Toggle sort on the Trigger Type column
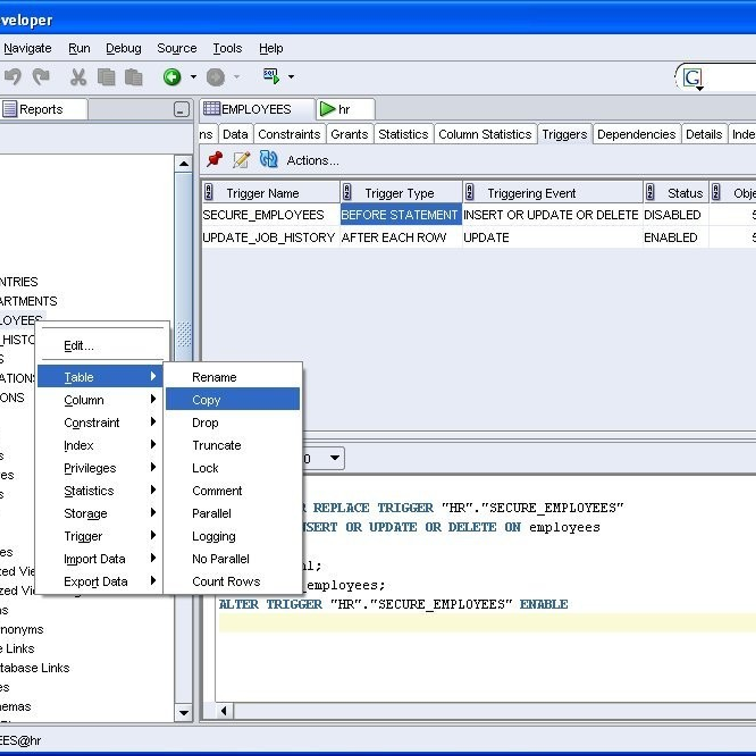Image resolution: width=756 pixels, height=756 pixels. (399, 193)
